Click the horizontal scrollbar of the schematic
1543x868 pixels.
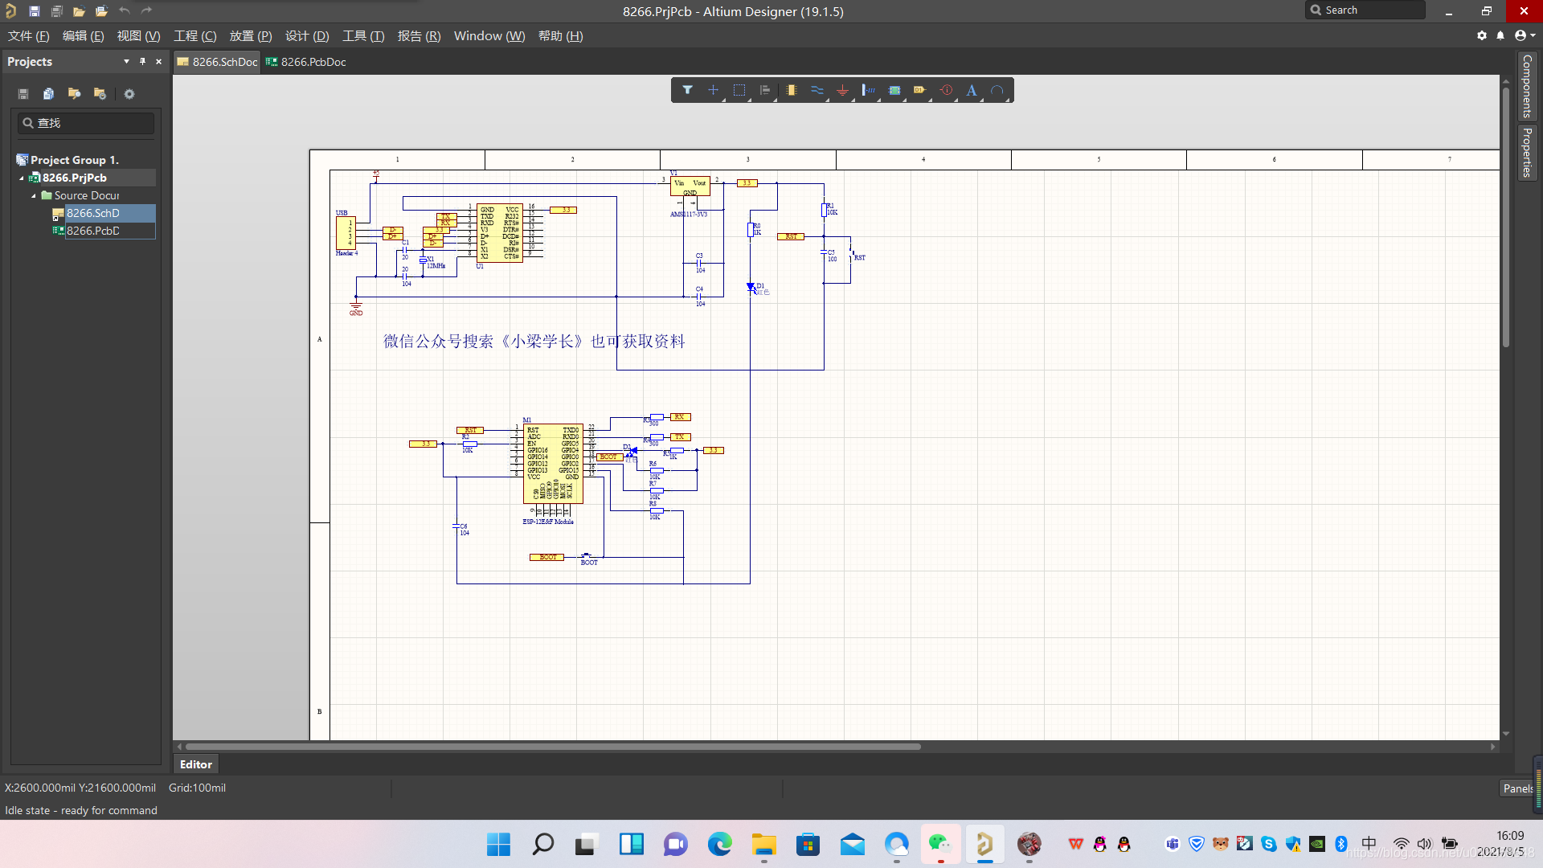[x=553, y=747]
